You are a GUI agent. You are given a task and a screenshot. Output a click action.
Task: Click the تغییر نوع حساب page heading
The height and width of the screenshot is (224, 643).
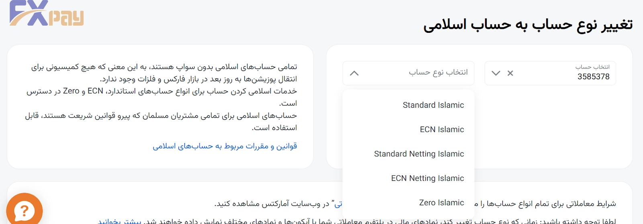point(528,25)
